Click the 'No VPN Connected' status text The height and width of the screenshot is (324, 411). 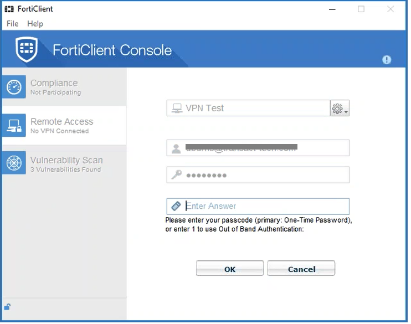click(59, 131)
